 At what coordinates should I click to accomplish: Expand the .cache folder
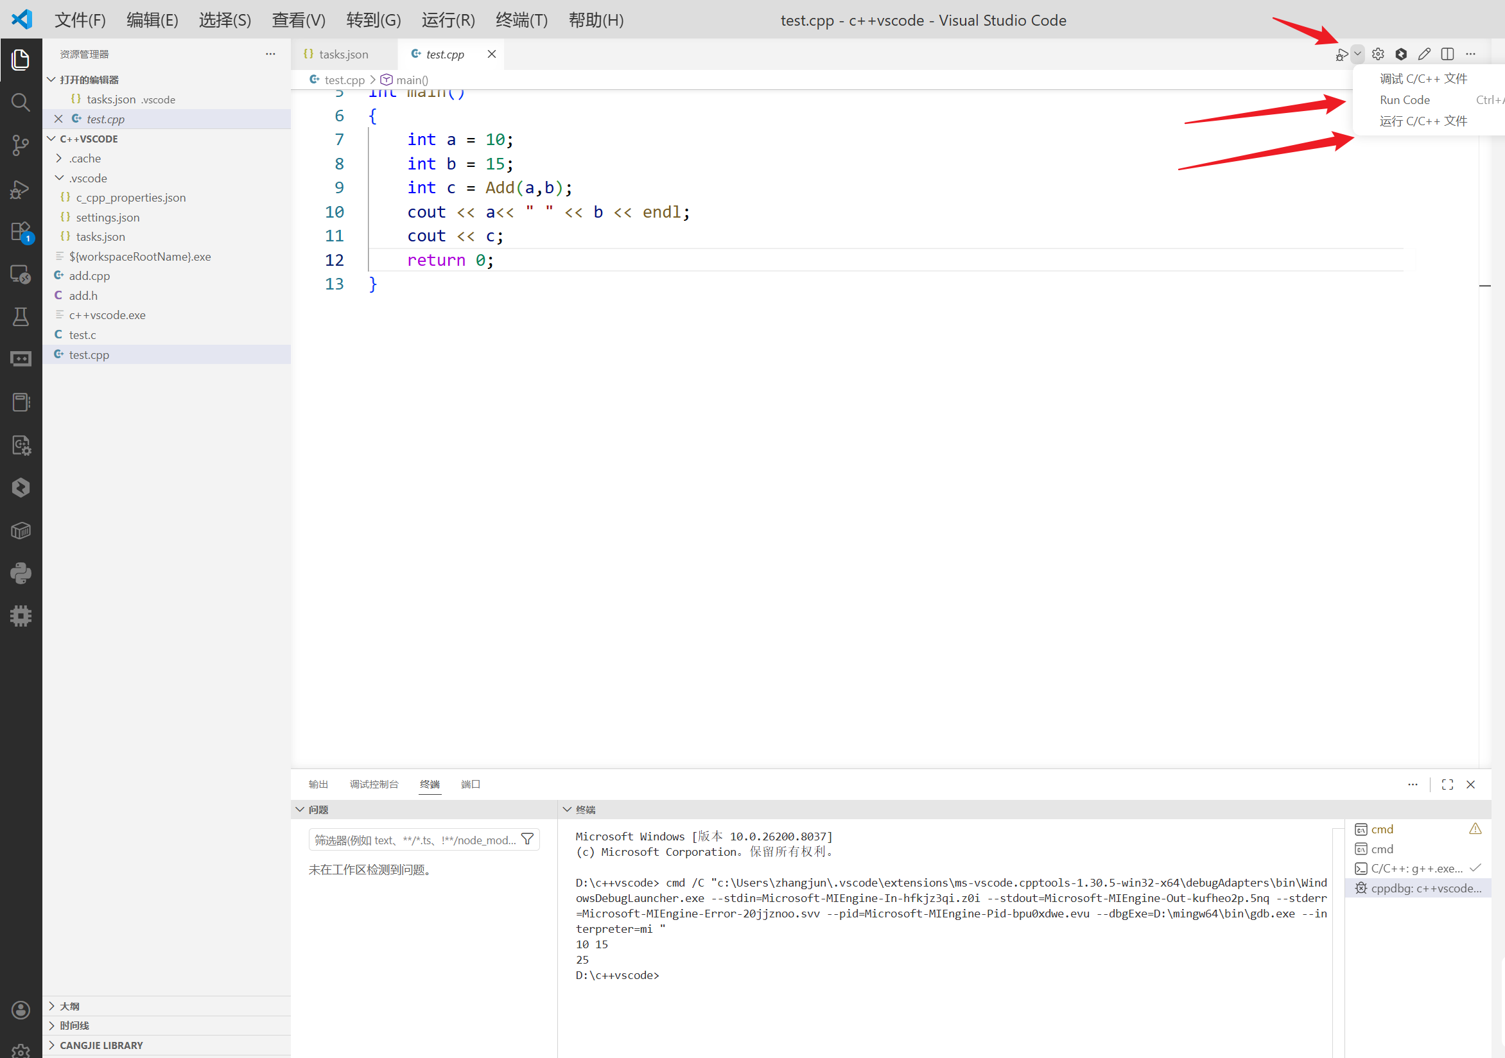point(59,158)
